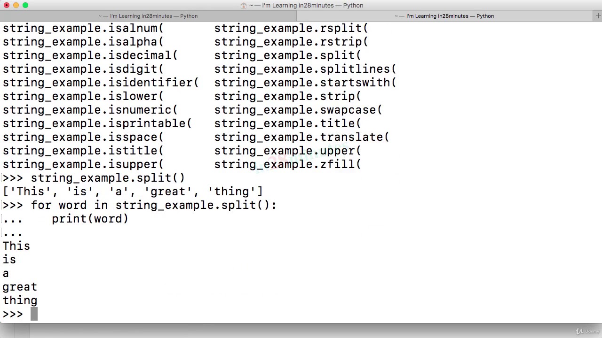The image size is (602, 338).
Task: Click the for word in loop line
Action: pyautogui.click(x=153, y=205)
